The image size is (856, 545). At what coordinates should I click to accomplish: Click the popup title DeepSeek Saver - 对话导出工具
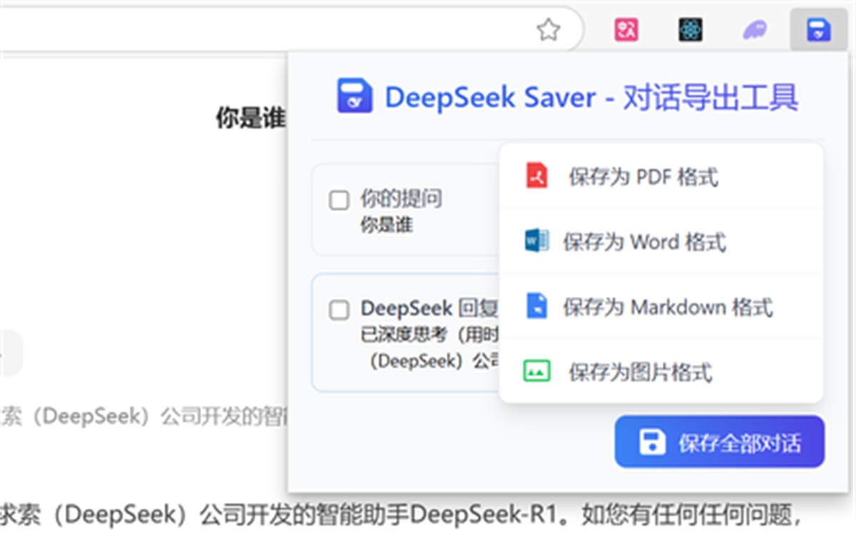point(591,97)
